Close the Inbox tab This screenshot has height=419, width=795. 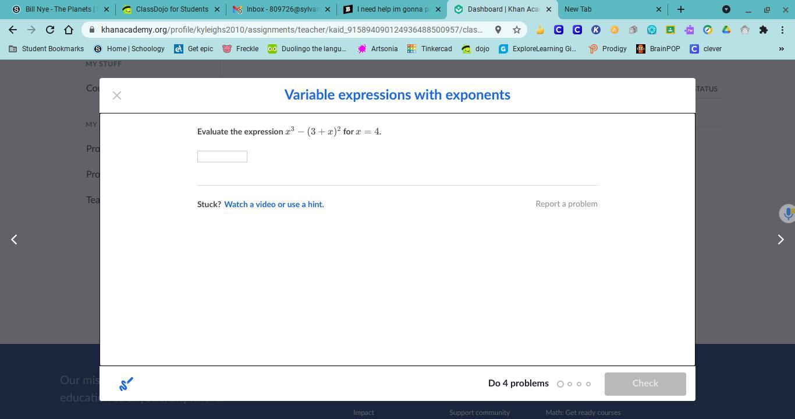tap(328, 9)
